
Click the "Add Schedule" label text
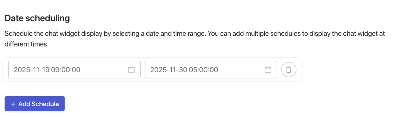click(39, 104)
